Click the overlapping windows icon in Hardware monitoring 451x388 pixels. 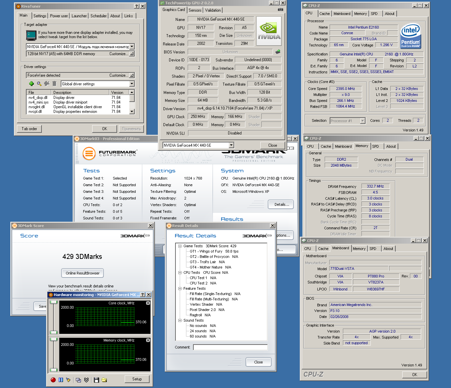[x=78, y=380]
